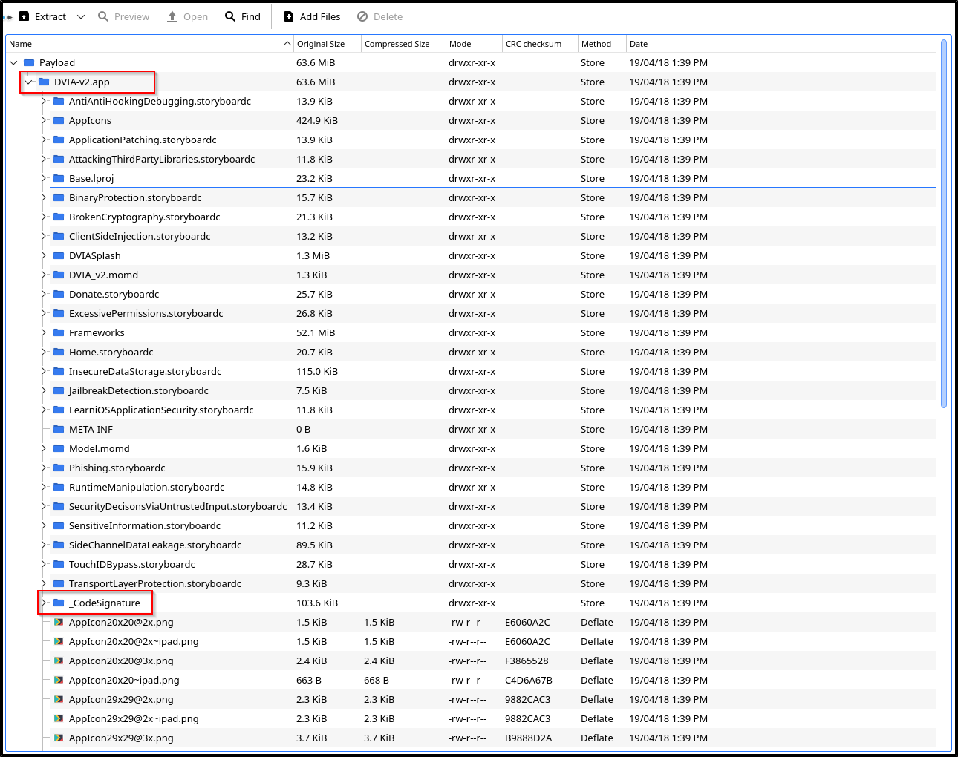Click the Find search icon

[230, 16]
